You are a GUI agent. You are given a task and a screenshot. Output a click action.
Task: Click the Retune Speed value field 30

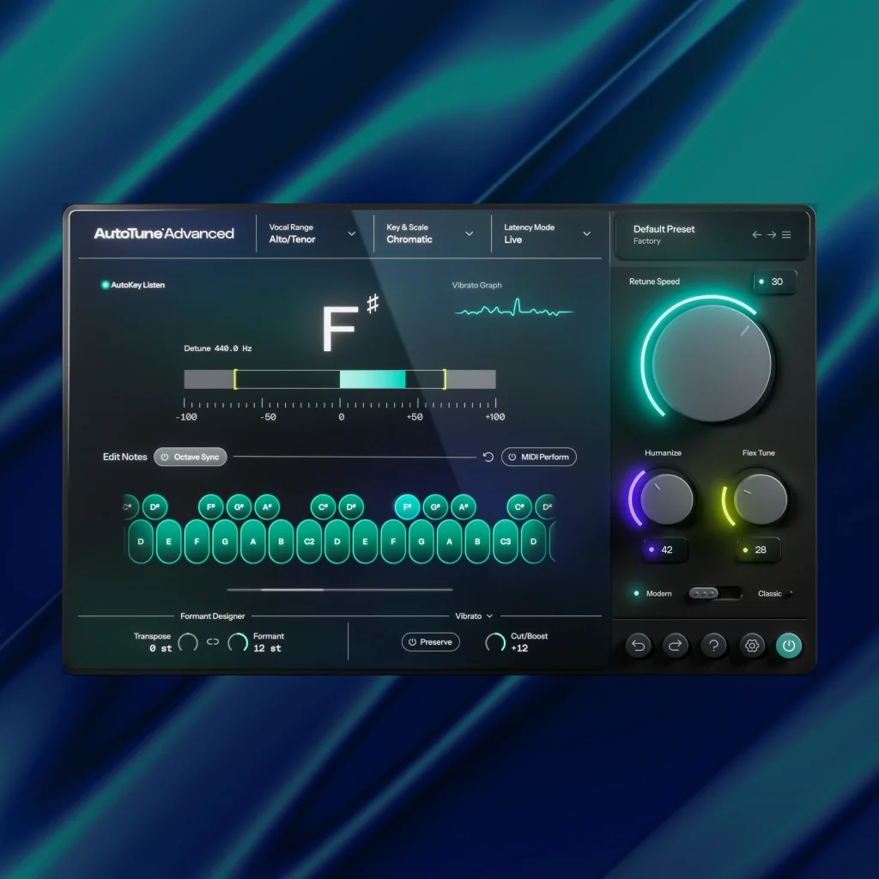point(775,282)
